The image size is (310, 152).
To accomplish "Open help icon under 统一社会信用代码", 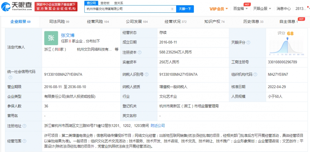I will pos(10,78).
